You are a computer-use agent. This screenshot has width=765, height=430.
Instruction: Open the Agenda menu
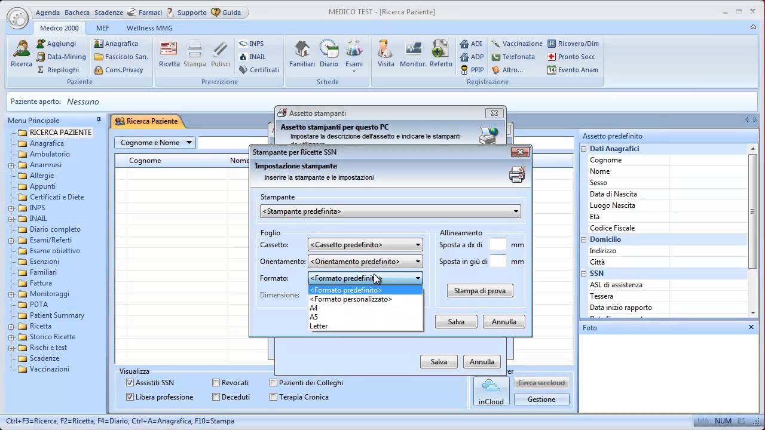click(48, 13)
